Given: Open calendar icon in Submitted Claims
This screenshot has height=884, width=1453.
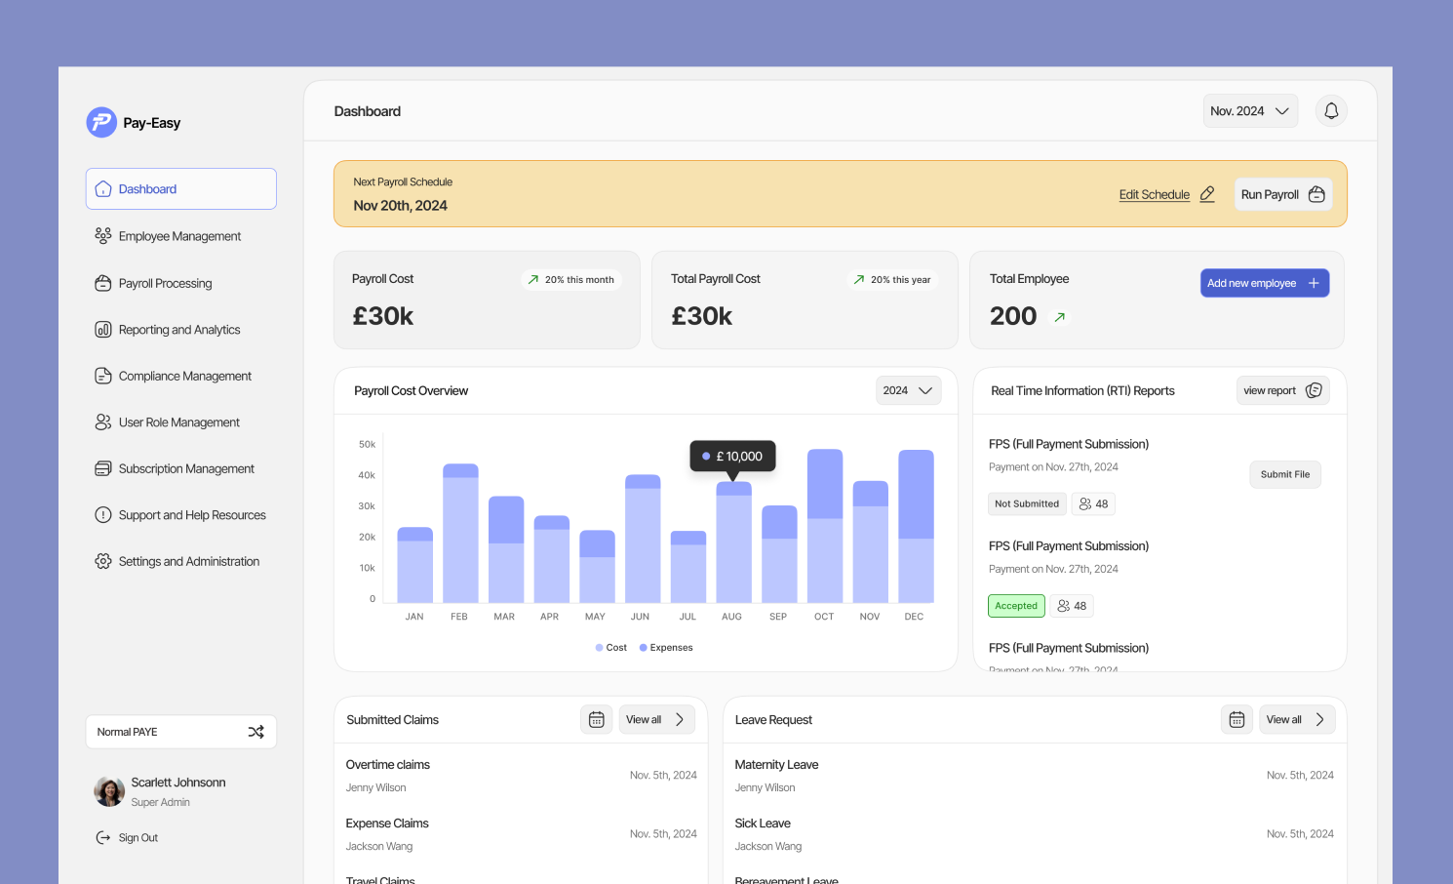Looking at the screenshot, I should 597,719.
